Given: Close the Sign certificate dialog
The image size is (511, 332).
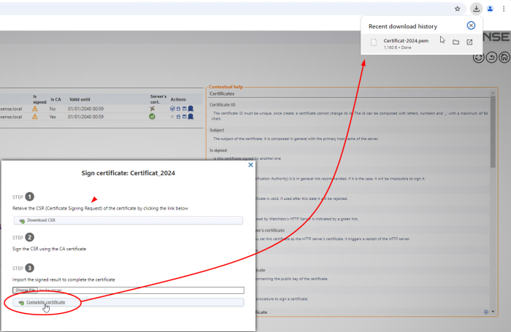Looking at the screenshot, I should [251, 165].
